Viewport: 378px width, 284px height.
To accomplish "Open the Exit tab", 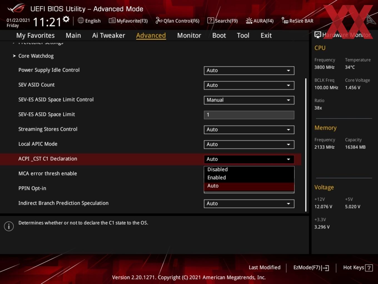I will pos(266,35).
